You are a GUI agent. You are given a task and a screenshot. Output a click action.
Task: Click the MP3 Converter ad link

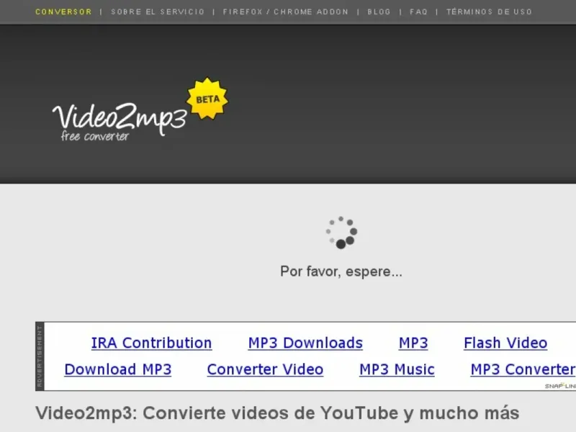tap(523, 369)
